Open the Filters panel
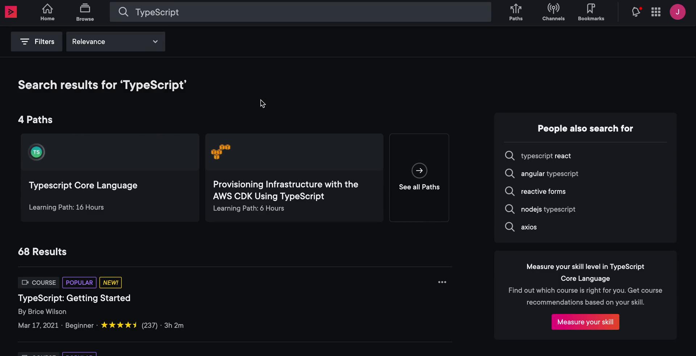This screenshot has height=356, width=696. pyautogui.click(x=37, y=42)
